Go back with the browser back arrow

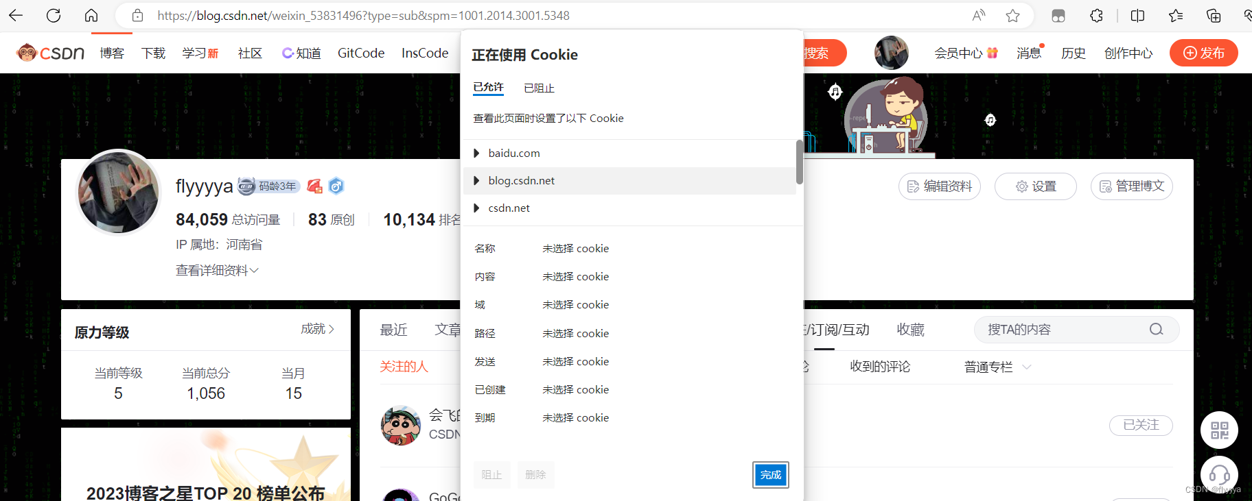(x=16, y=15)
